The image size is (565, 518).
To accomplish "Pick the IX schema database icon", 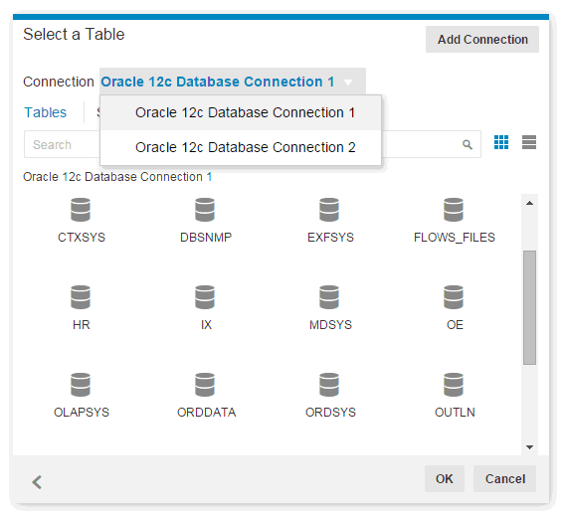I will (205, 297).
